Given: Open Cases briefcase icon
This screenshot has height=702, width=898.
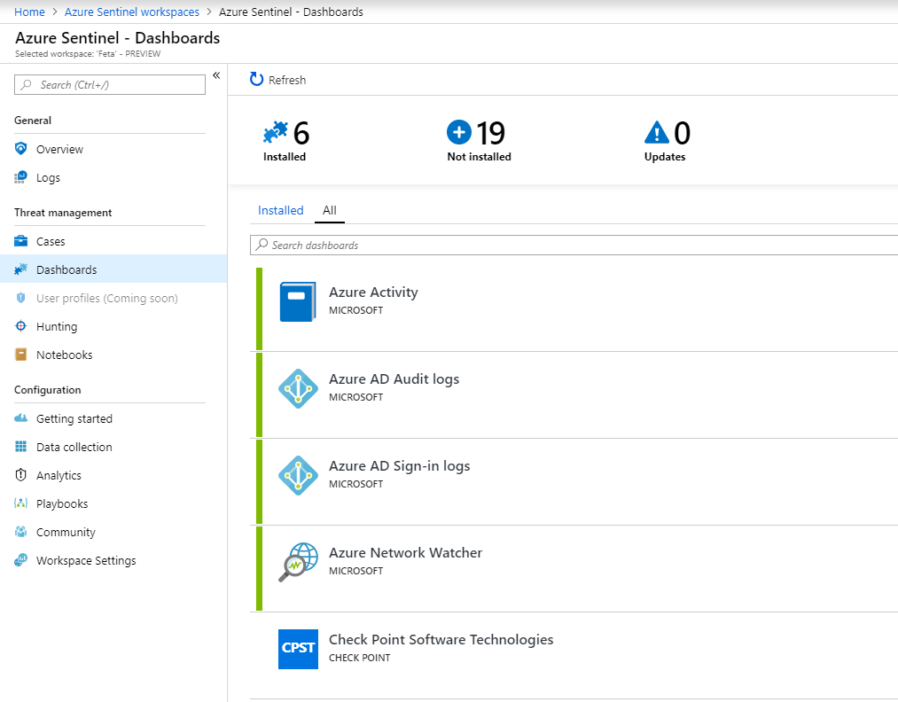Looking at the screenshot, I should [21, 241].
